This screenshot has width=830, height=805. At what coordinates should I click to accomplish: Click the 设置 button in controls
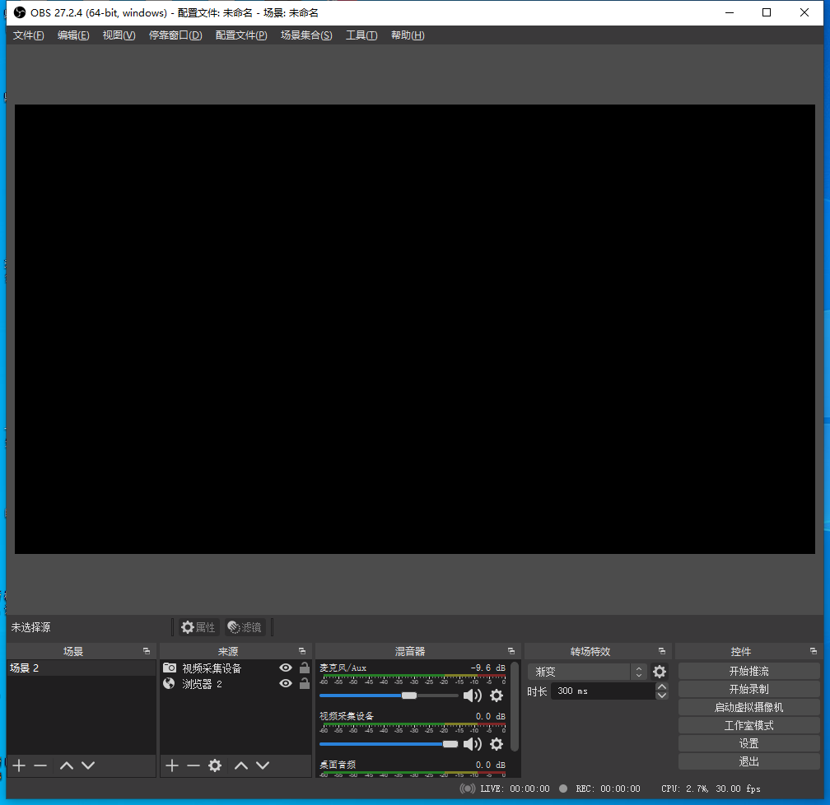tap(748, 743)
